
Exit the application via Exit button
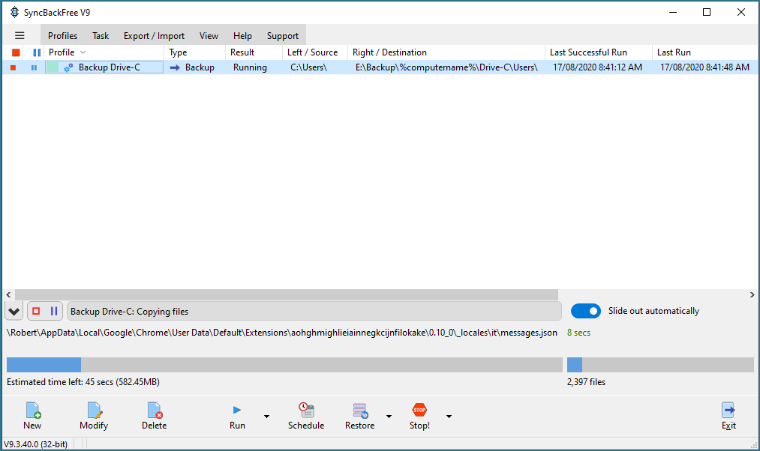click(x=728, y=416)
